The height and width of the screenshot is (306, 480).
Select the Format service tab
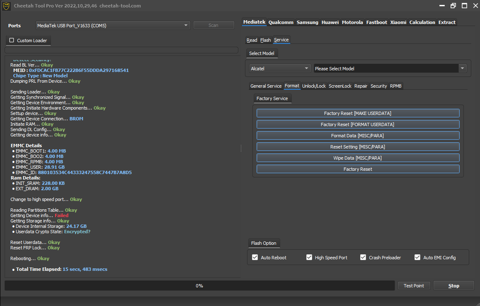(x=292, y=86)
